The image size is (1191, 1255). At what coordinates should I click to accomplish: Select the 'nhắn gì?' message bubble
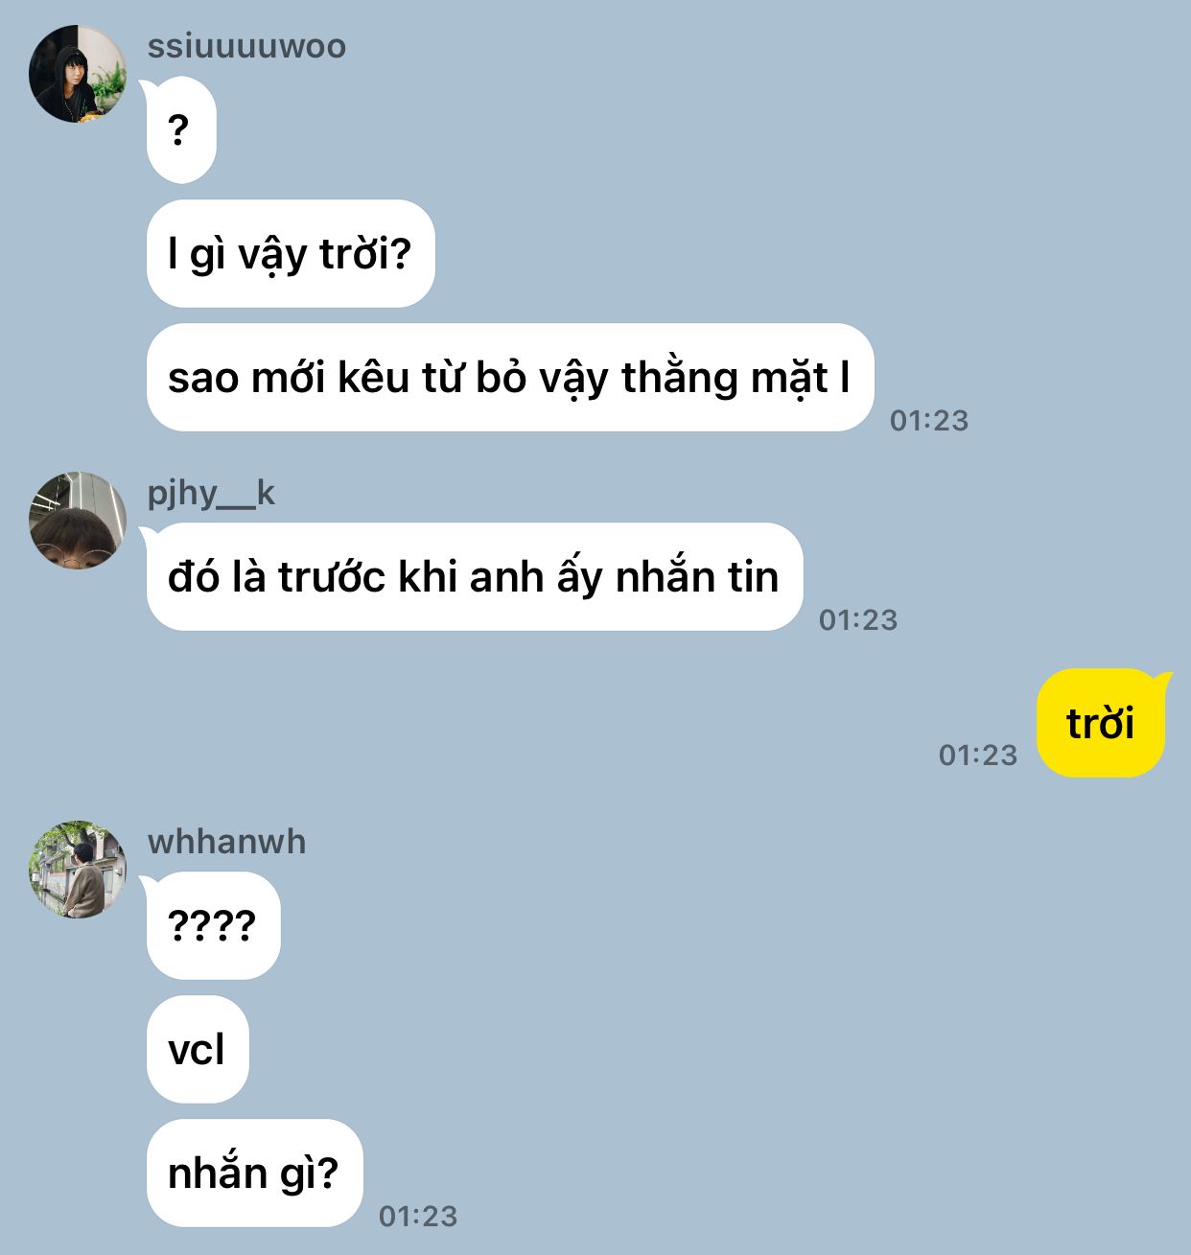[255, 1174]
